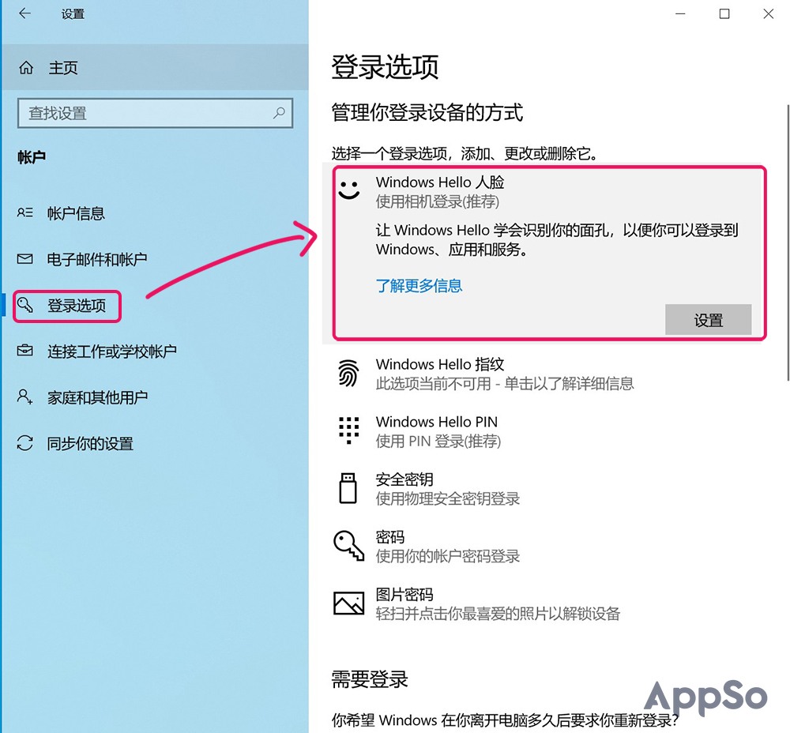
Task: Click the back arrow in the title bar
Action: 24,13
